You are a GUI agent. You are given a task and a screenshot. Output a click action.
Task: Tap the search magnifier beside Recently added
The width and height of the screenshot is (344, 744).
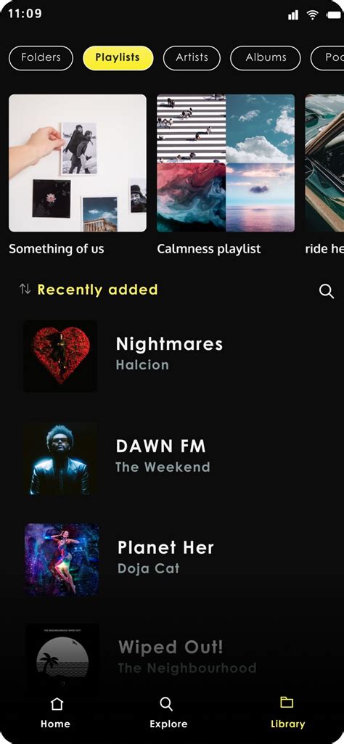point(327,291)
